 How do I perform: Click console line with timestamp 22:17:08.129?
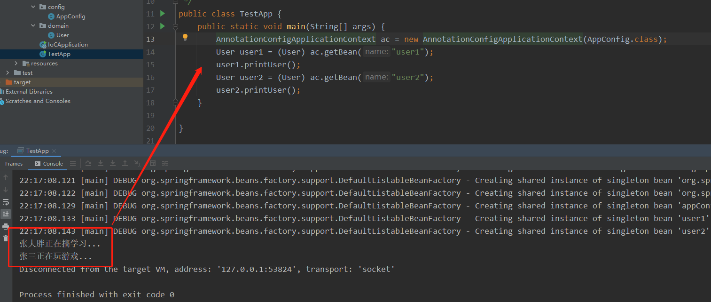[x=365, y=206]
